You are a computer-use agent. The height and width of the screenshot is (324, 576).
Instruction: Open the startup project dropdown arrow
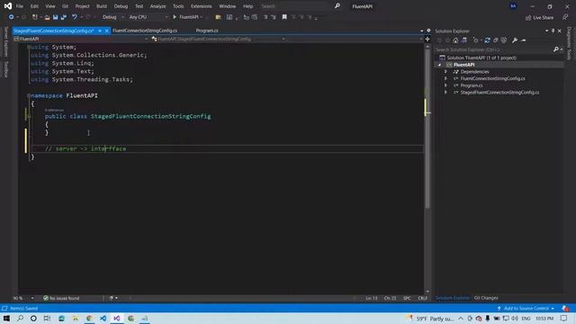coord(202,17)
